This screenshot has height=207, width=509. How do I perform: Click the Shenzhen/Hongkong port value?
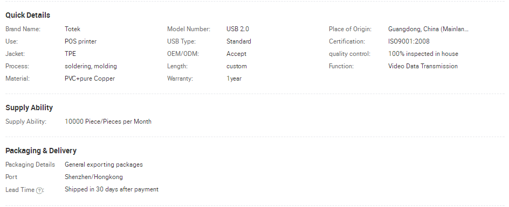(x=94, y=177)
